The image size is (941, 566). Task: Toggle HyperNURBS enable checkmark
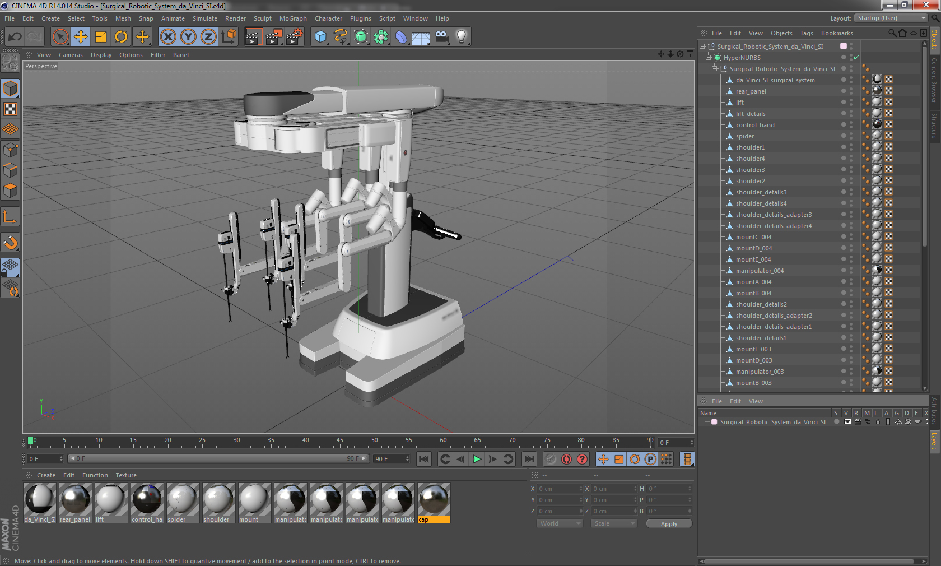856,58
